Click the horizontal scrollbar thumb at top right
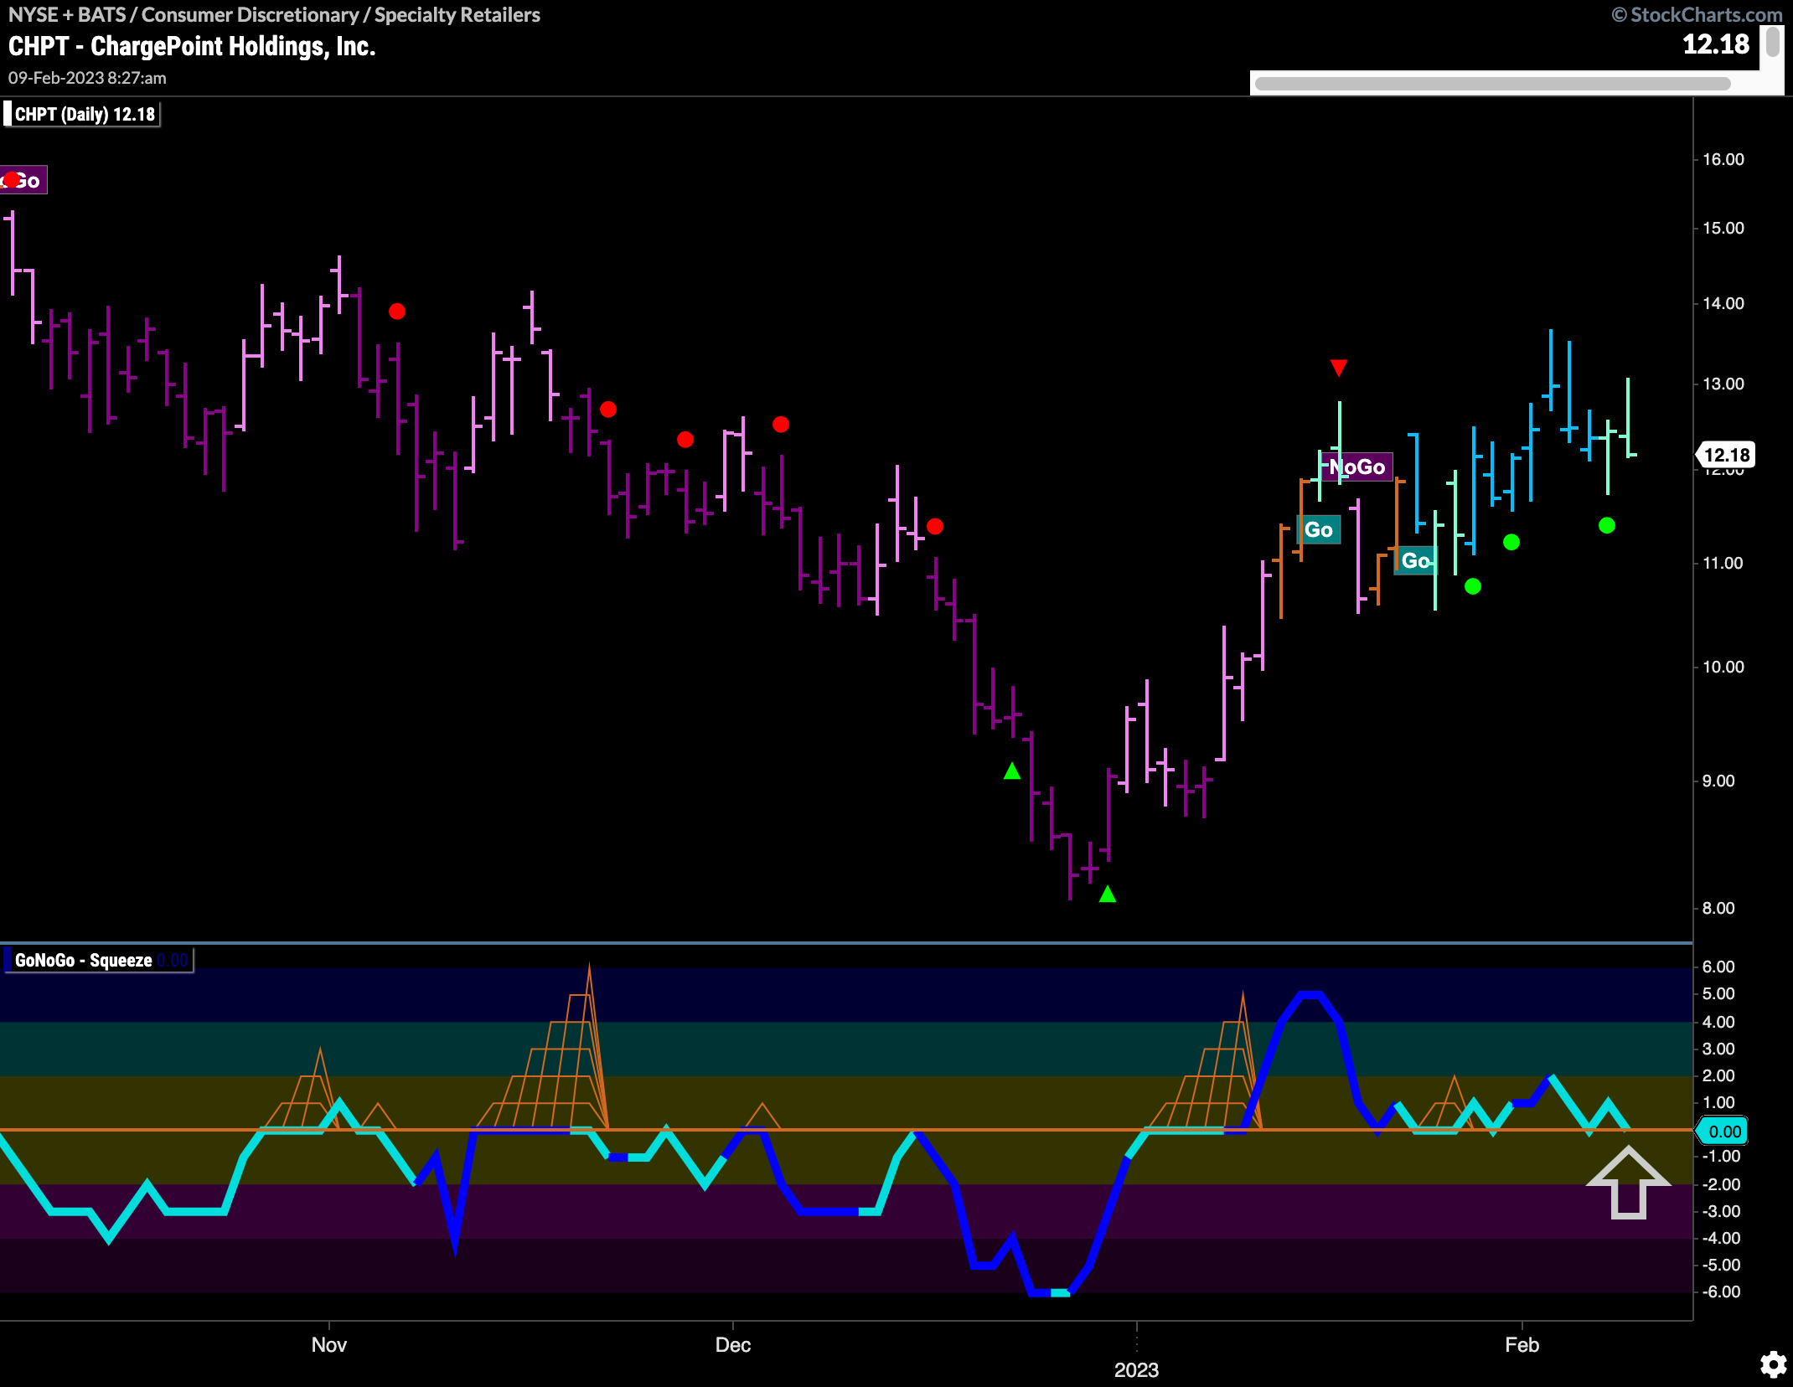This screenshot has width=1793, height=1387. coord(1492,84)
